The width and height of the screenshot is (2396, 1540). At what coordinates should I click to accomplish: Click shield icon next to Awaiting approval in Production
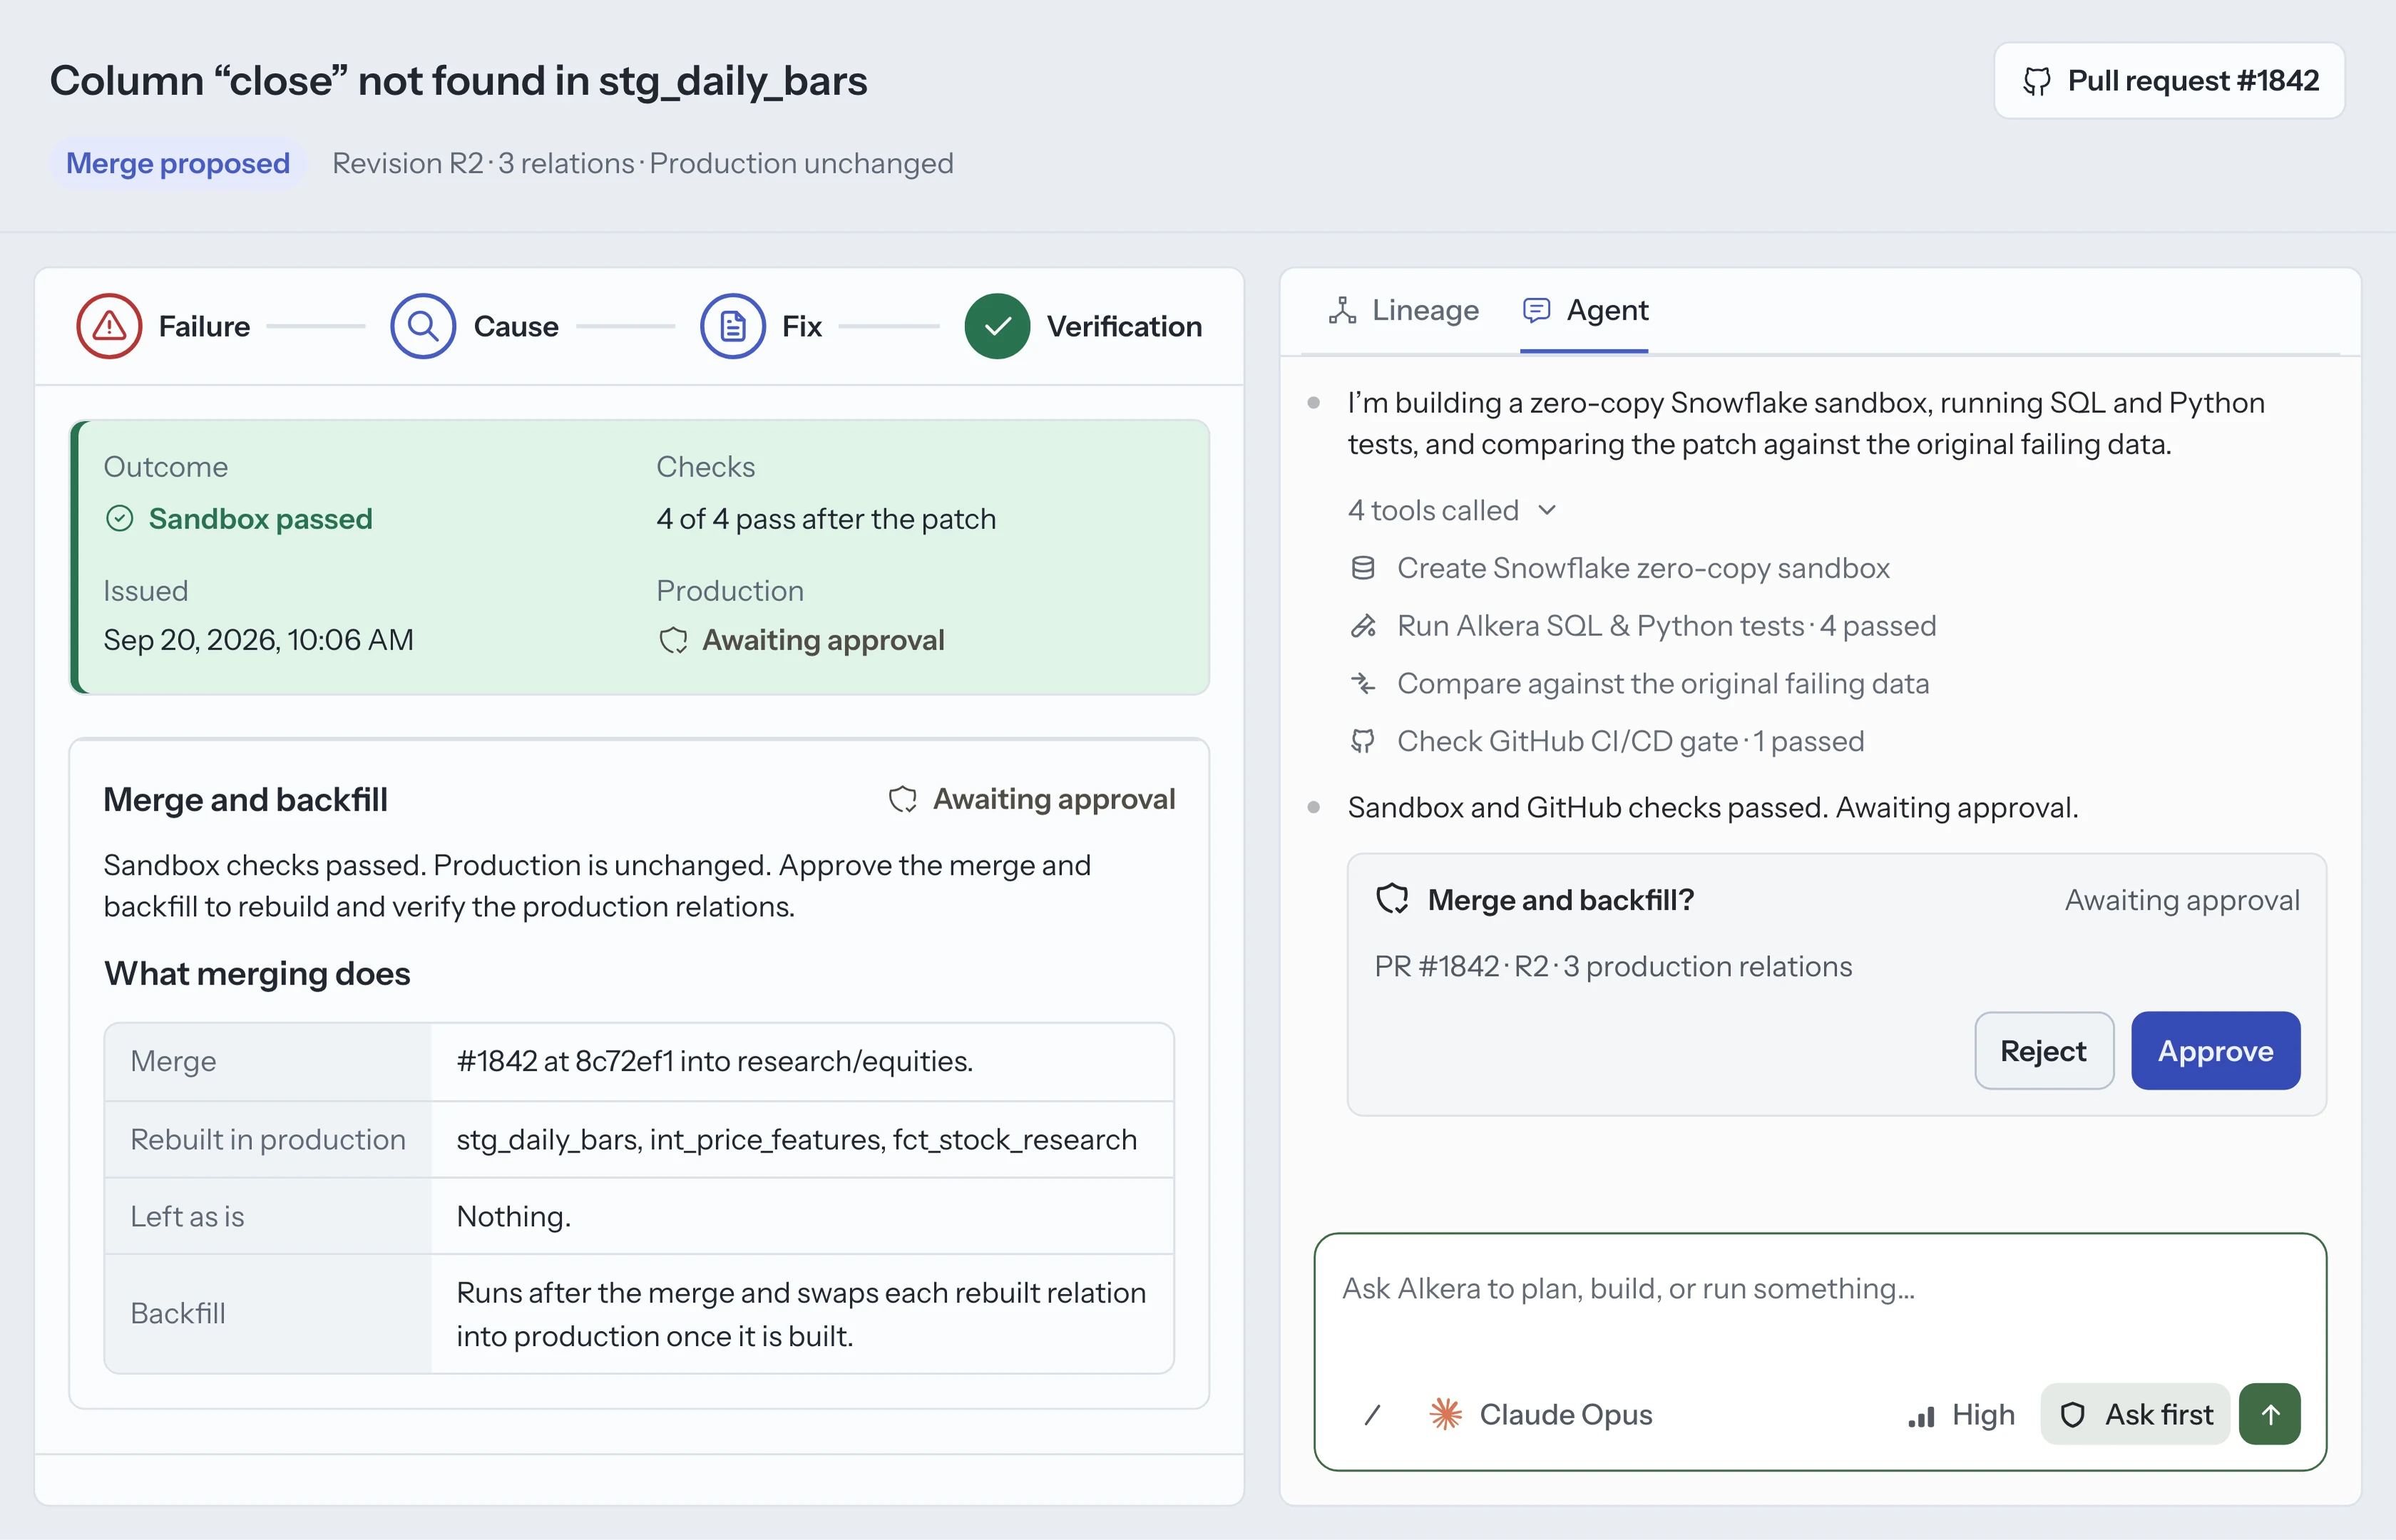(x=673, y=641)
